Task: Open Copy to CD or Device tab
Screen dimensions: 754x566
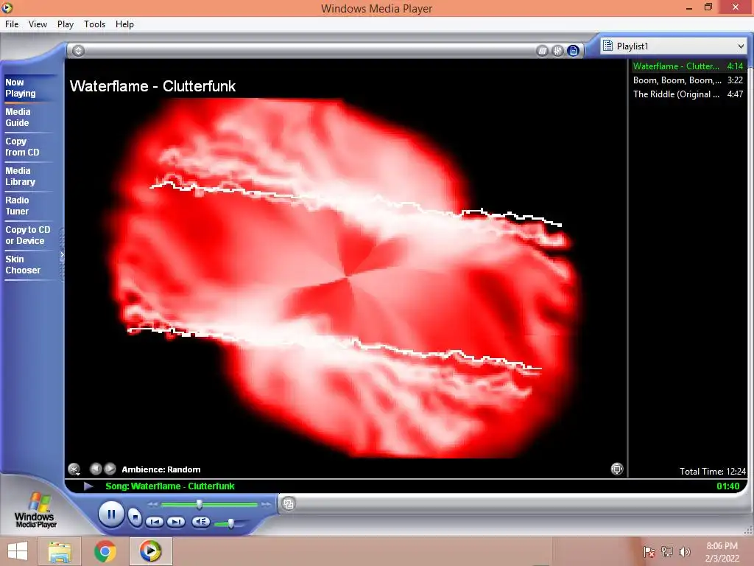Action: tap(29, 235)
